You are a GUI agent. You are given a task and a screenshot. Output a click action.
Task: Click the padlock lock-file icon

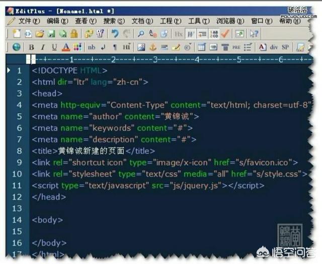pyautogui.click(x=74, y=34)
